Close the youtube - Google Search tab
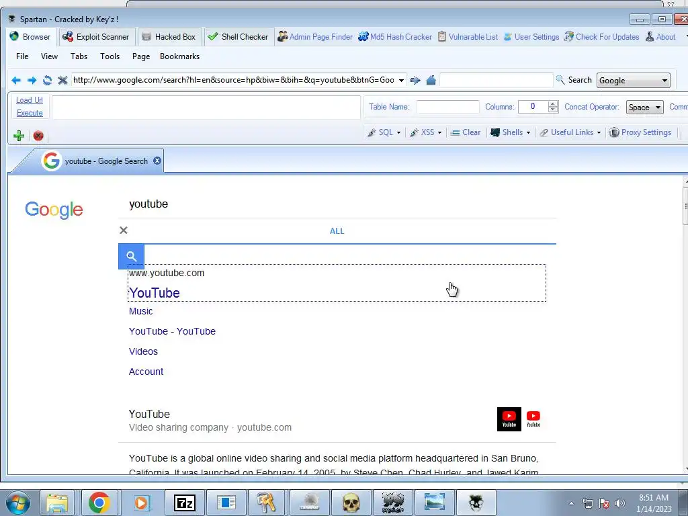Screen dimensions: 688x516 coord(157,161)
